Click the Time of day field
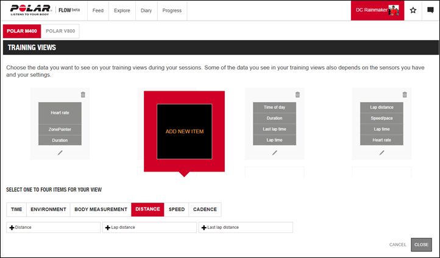 coord(274,107)
